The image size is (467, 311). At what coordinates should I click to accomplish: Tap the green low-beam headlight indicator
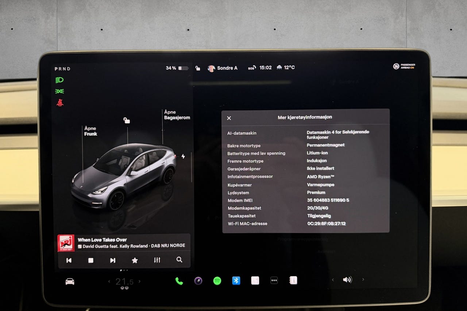coord(59,80)
